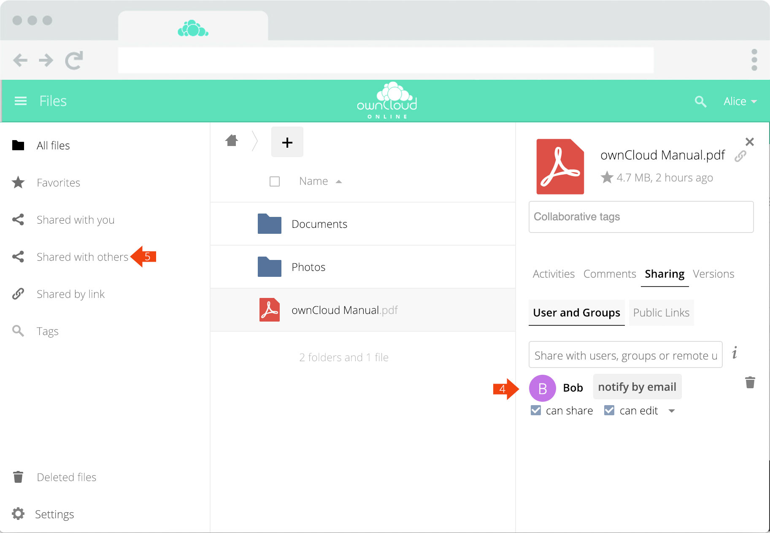770x533 pixels.
Task: Click the 'notify by email' button
Action: click(637, 387)
